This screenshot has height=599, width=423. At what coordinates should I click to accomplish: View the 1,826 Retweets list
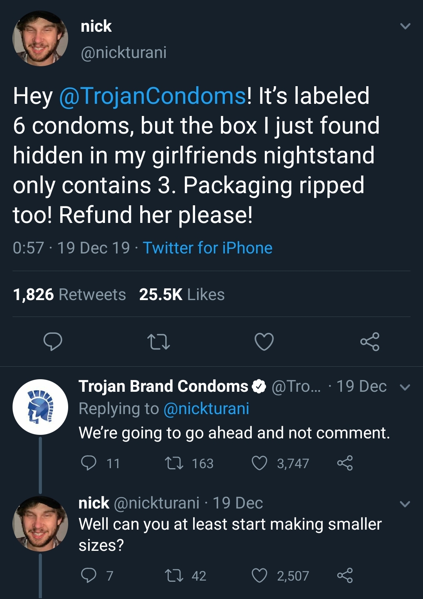69,295
